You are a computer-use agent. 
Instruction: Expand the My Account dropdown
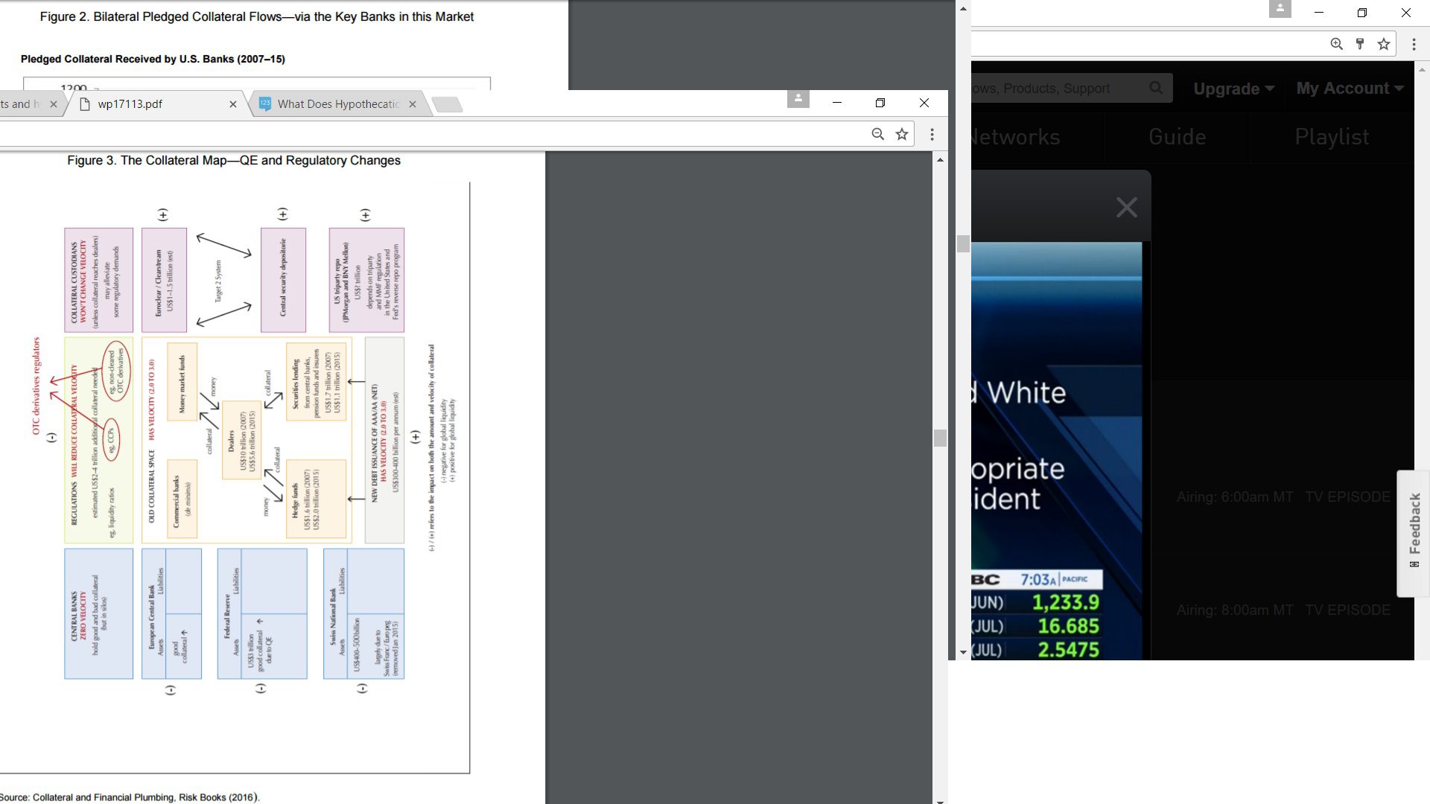pyautogui.click(x=1350, y=88)
